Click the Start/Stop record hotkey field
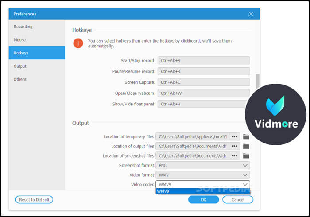The width and height of the screenshot is (310, 217). [x=204, y=61]
